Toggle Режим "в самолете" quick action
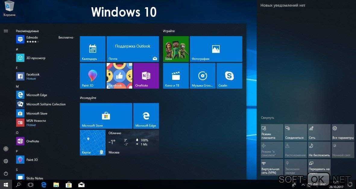 point(272,150)
